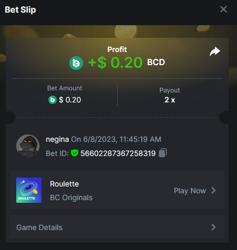The image size is (237, 250).
Task: Close the Bet Slip dialog
Action: click(223, 9)
